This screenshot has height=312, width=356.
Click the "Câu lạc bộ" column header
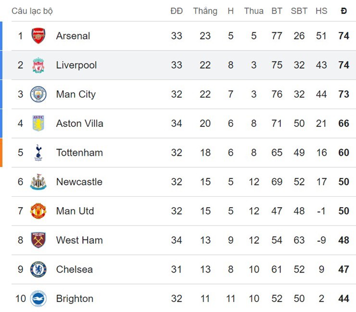[x=32, y=11]
